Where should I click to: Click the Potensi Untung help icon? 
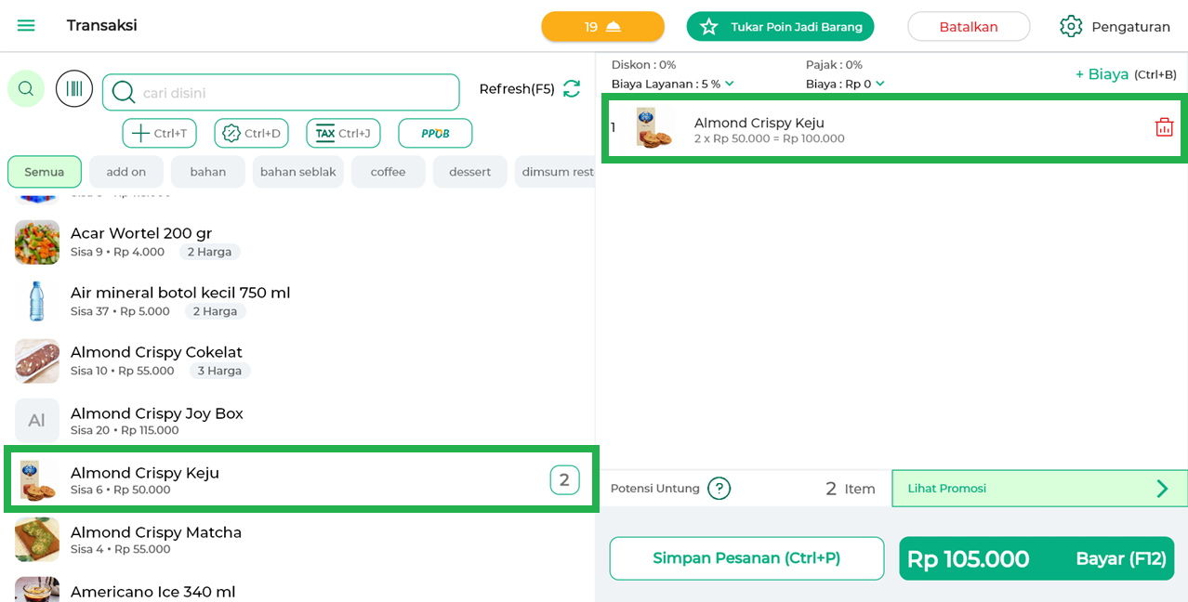(719, 489)
